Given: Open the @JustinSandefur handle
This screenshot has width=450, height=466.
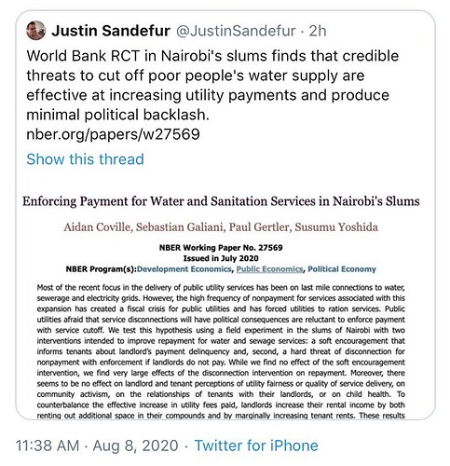Looking at the screenshot, I should 236,31.
